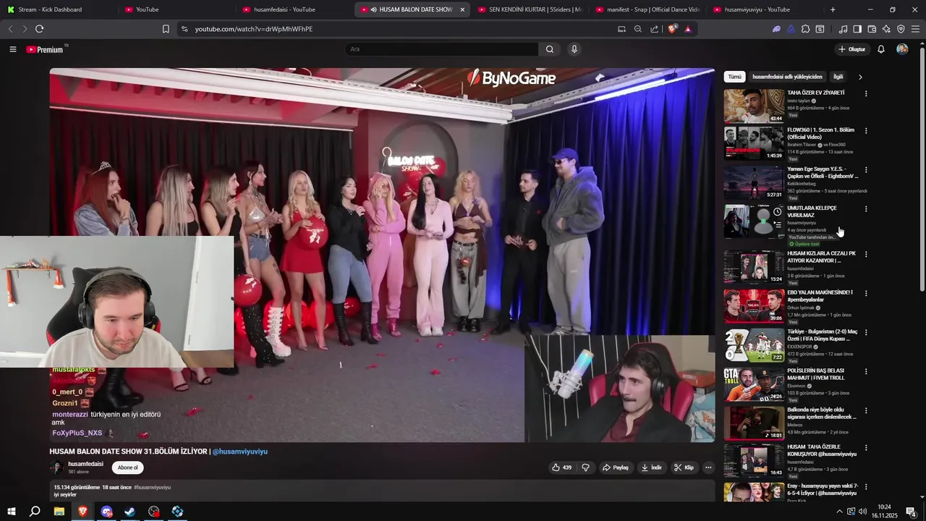Select the İlgili filter chip
Screen dimensions: 926x521
pyautogui.click(x=838, y=77)
